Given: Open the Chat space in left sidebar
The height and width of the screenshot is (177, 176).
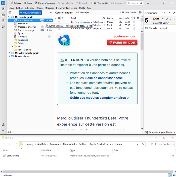Looking at the screenshot, I should [x=3, y=27].
